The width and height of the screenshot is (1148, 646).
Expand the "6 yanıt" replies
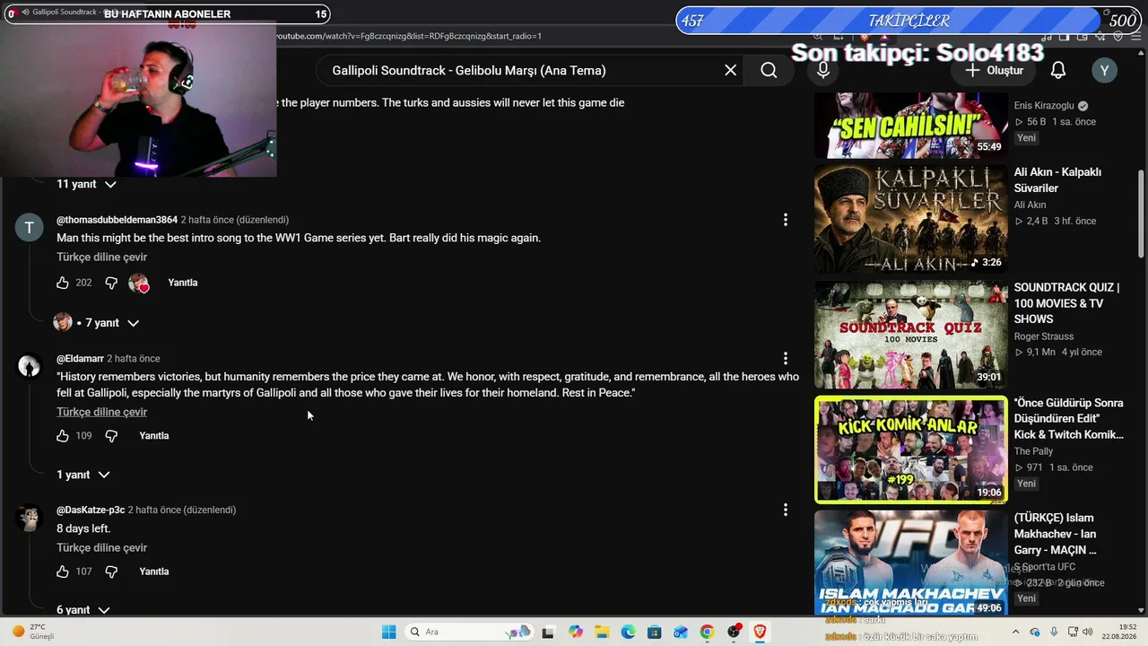(x=83, y=610)
